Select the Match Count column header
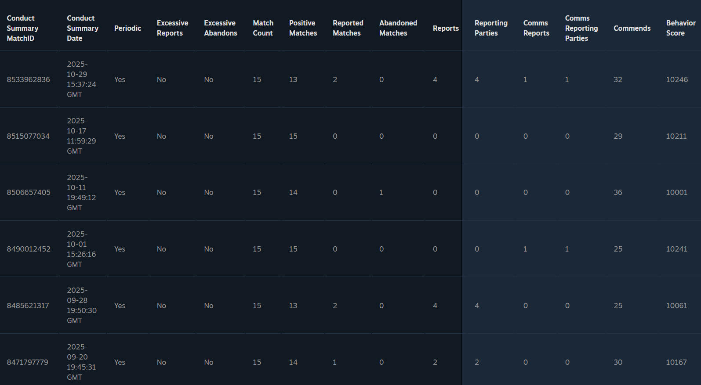This screenshot has width=701, height=385. 263,28
